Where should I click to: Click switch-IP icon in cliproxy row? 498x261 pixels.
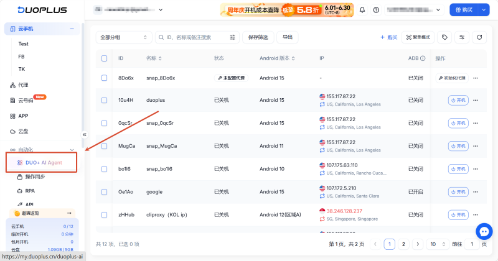tap(322, 219)
